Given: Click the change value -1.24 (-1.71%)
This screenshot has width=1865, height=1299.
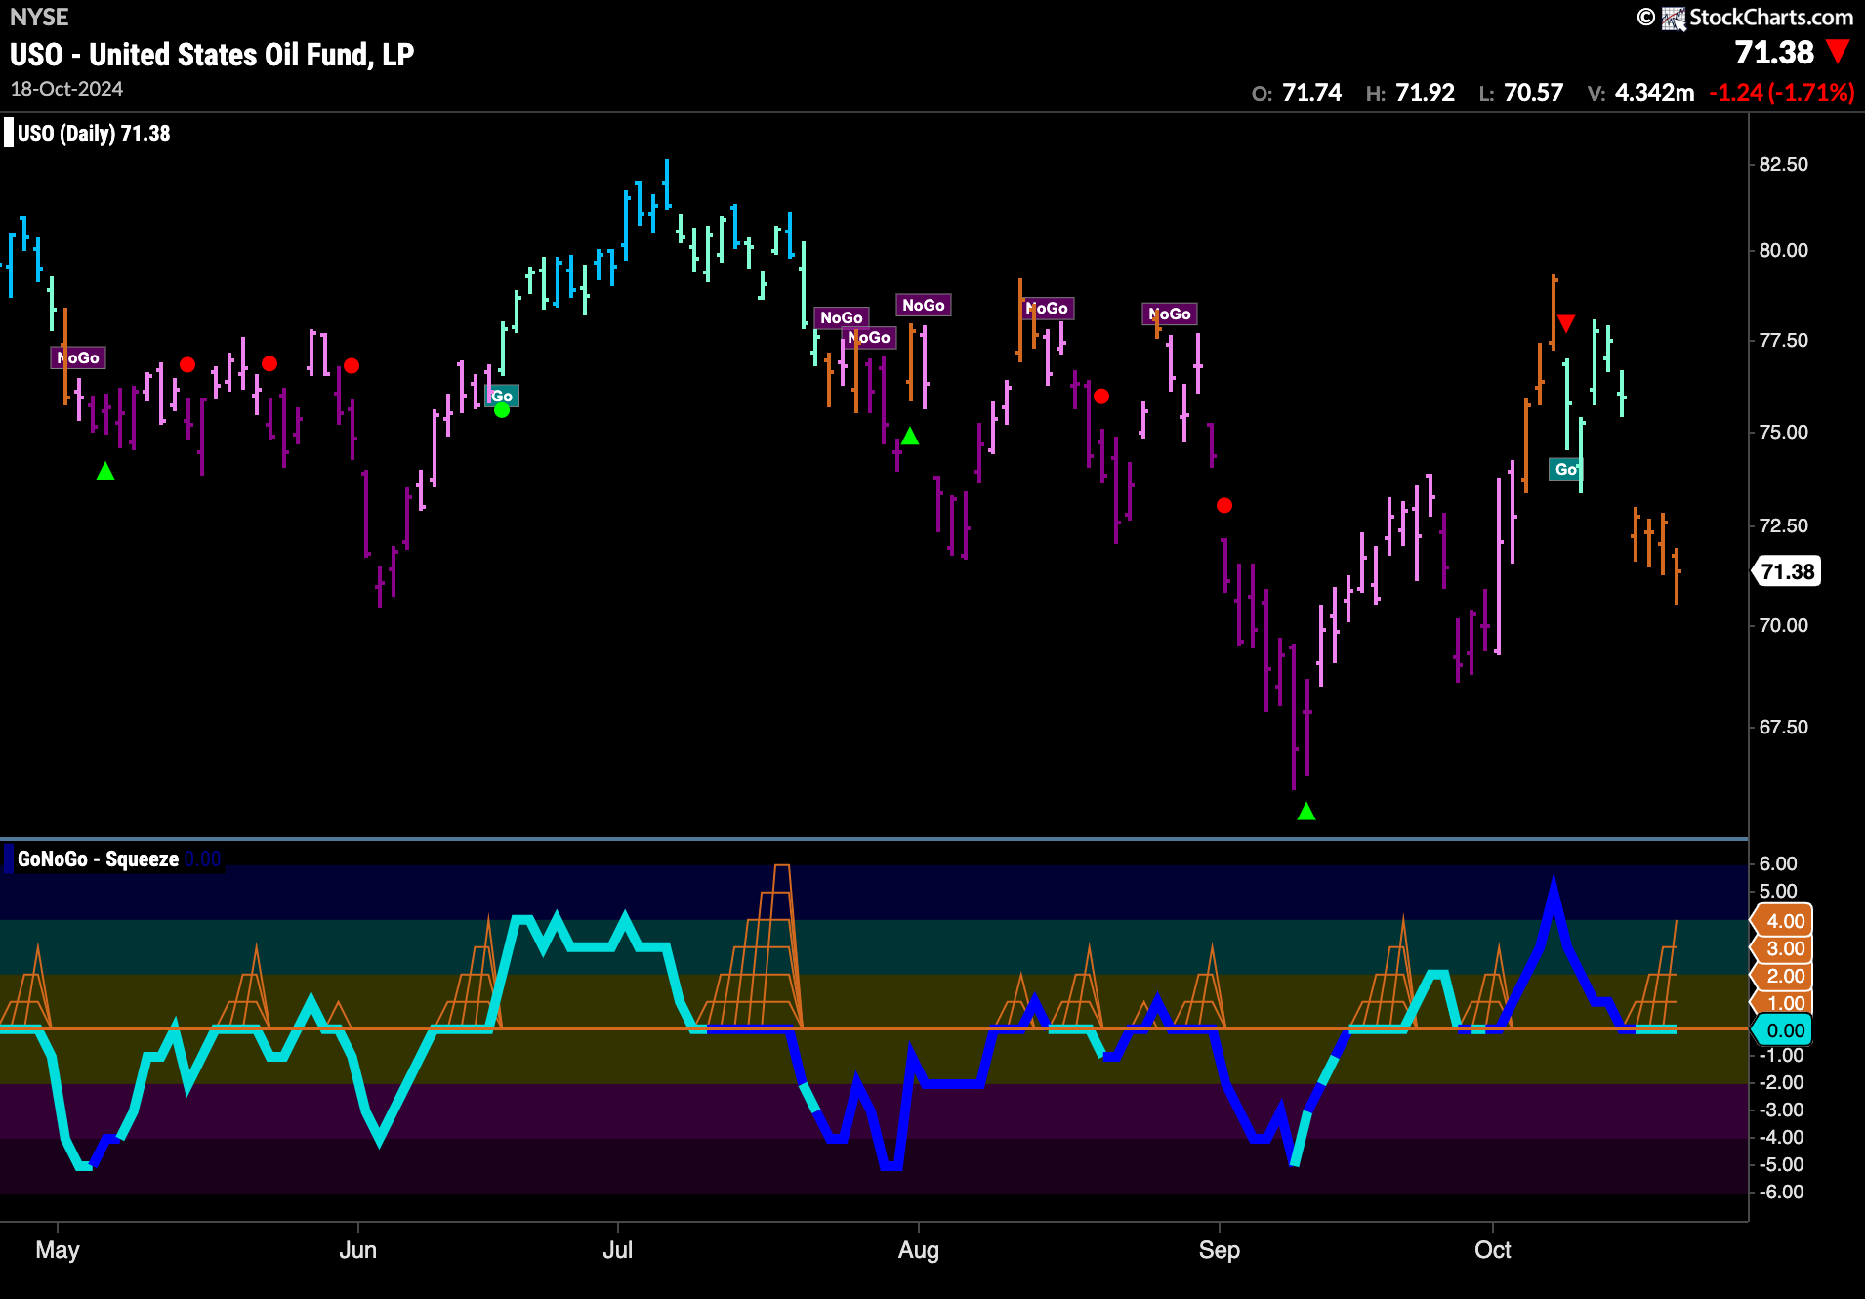Looking at the screenshot, I should [x=1781, y=92].
